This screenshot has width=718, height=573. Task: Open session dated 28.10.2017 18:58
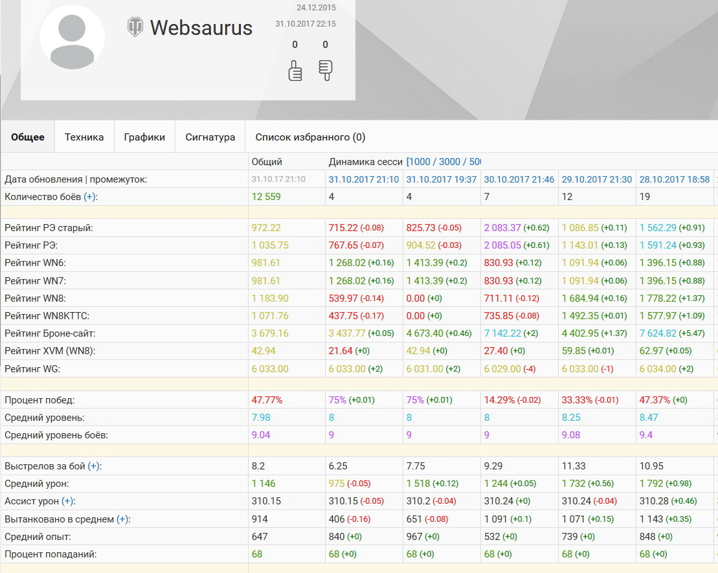click(675, 179)
